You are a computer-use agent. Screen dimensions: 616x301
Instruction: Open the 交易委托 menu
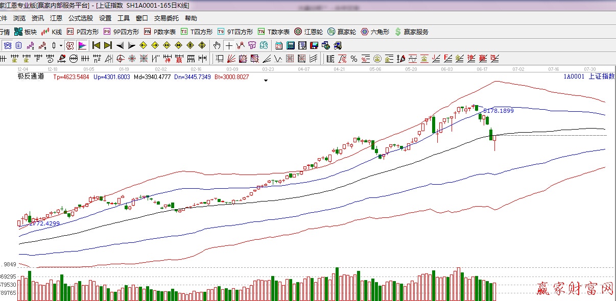[167, 18]
